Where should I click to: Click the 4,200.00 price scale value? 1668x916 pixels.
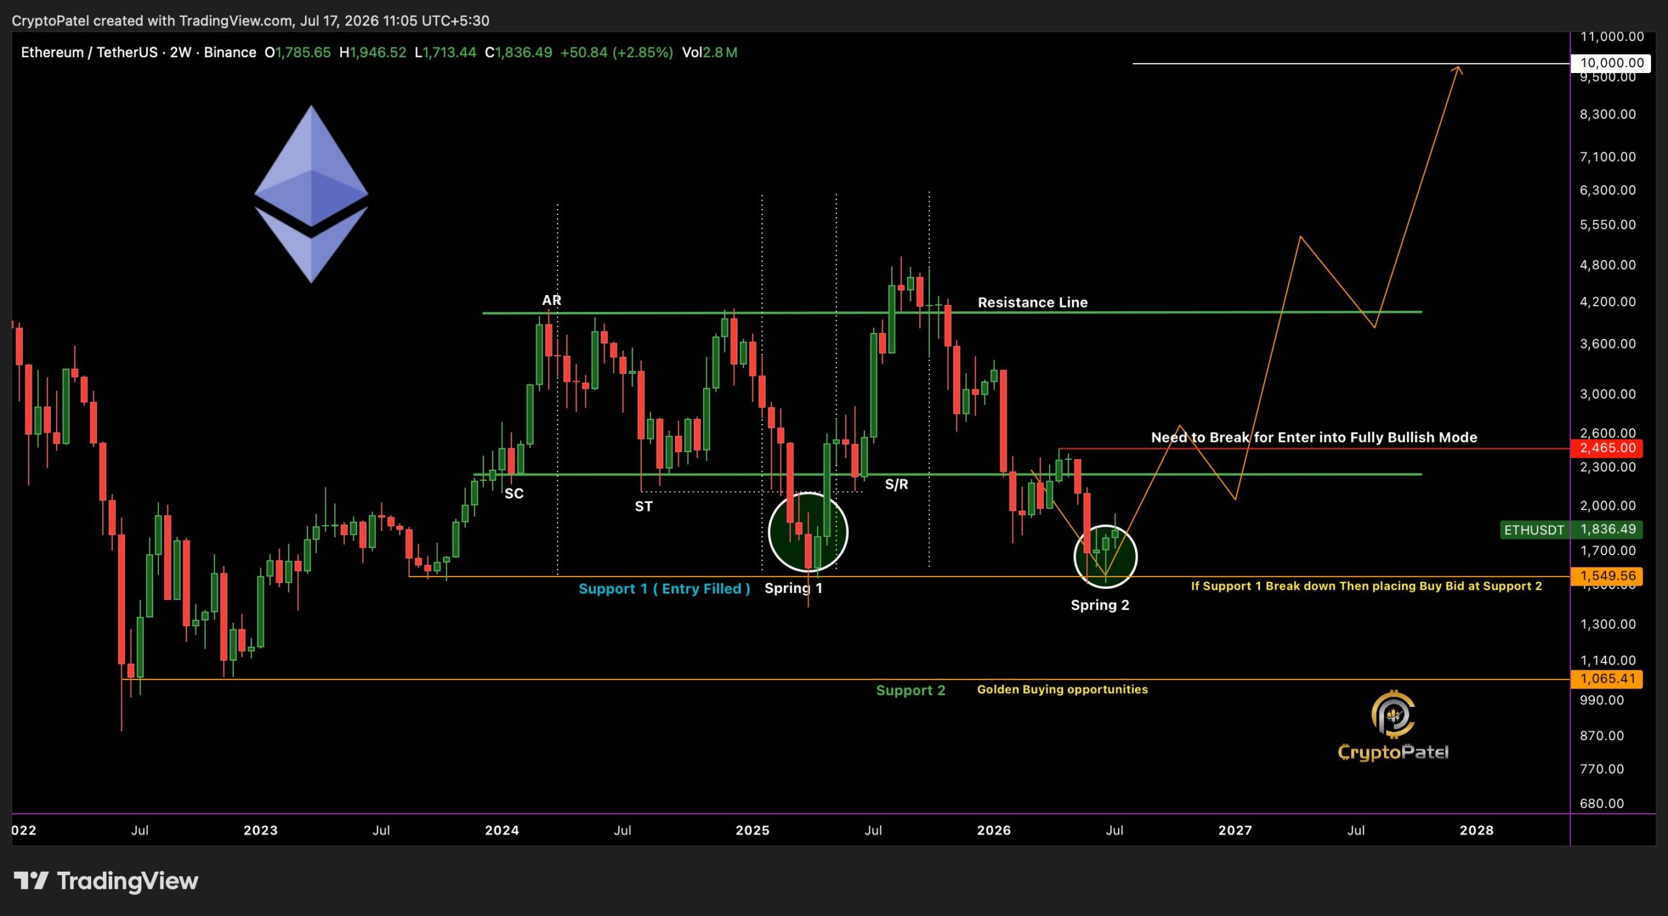tap(1607, 302)
